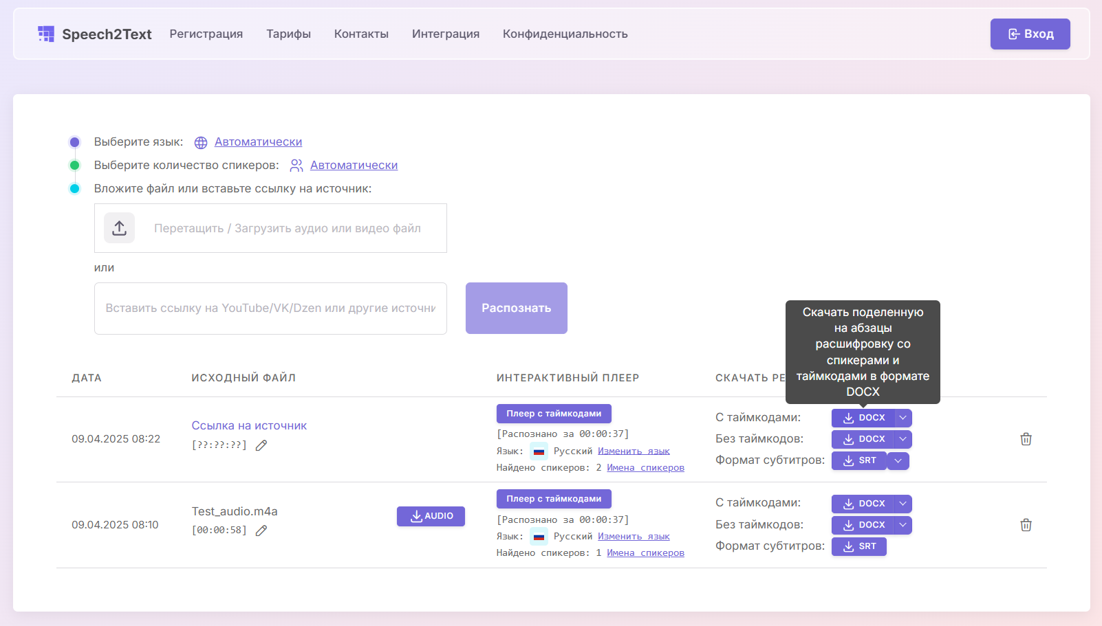Click the pencil icon next to Test_audio.m4a timestamp

pos(261,530)
